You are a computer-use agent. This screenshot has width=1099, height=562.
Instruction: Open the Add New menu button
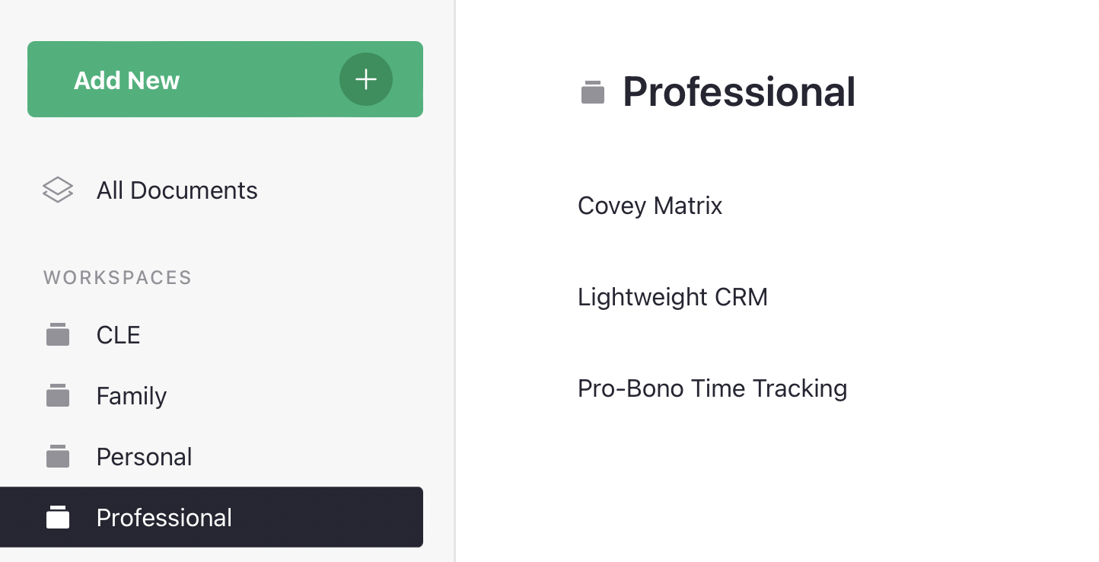pos(225,79)
